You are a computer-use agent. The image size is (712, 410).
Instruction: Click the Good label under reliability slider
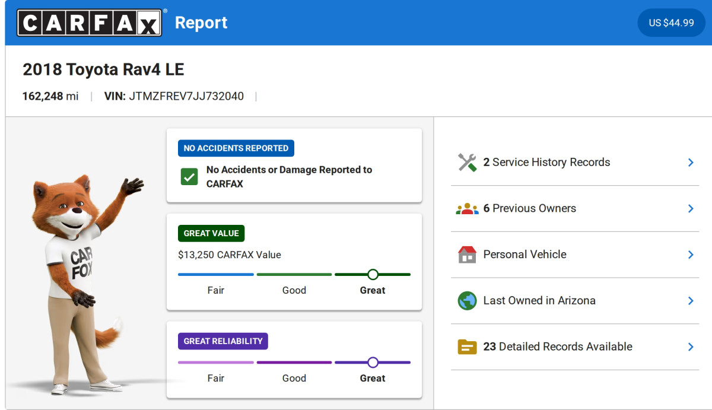[294, 378]
